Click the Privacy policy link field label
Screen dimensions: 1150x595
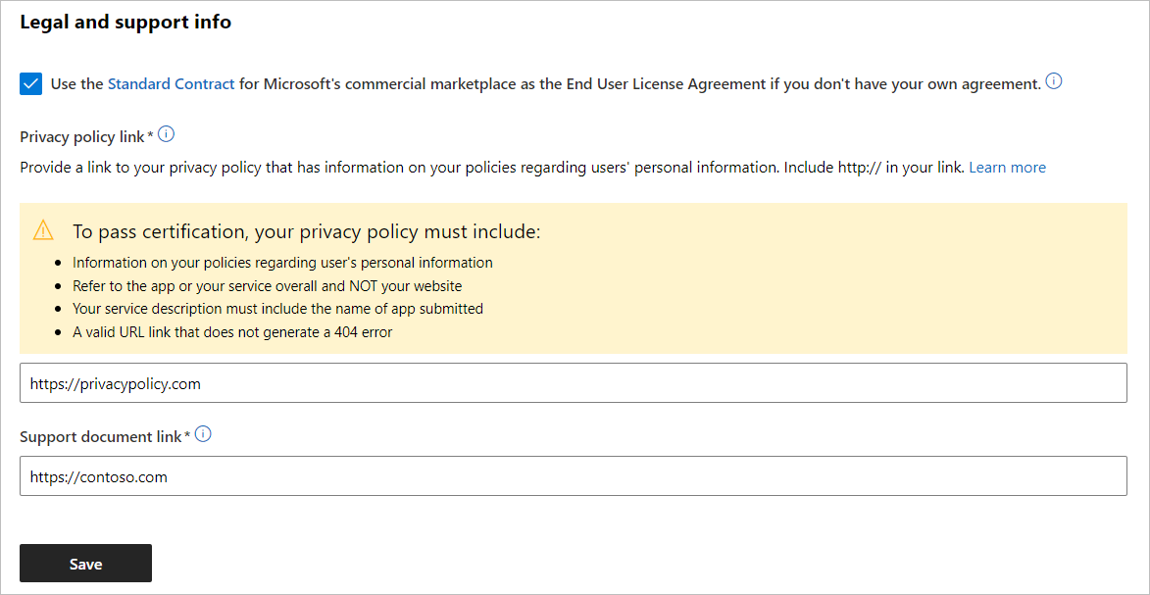[82, 136]
